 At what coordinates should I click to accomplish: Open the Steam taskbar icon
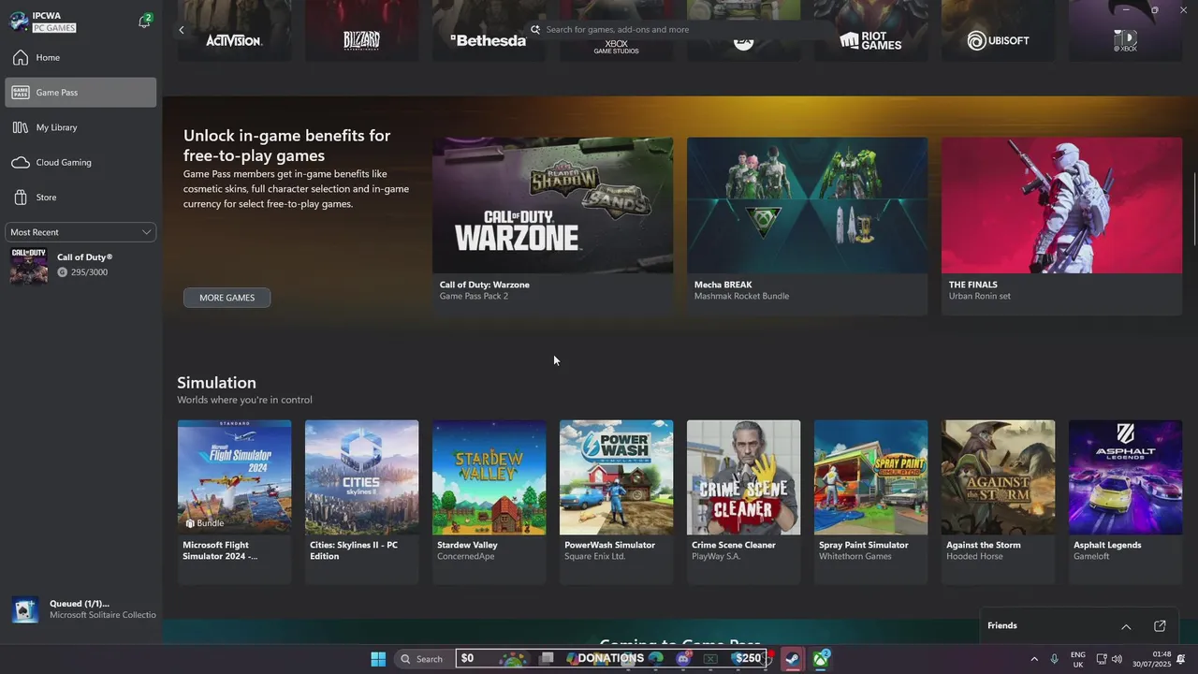click(x=792, y=659)
